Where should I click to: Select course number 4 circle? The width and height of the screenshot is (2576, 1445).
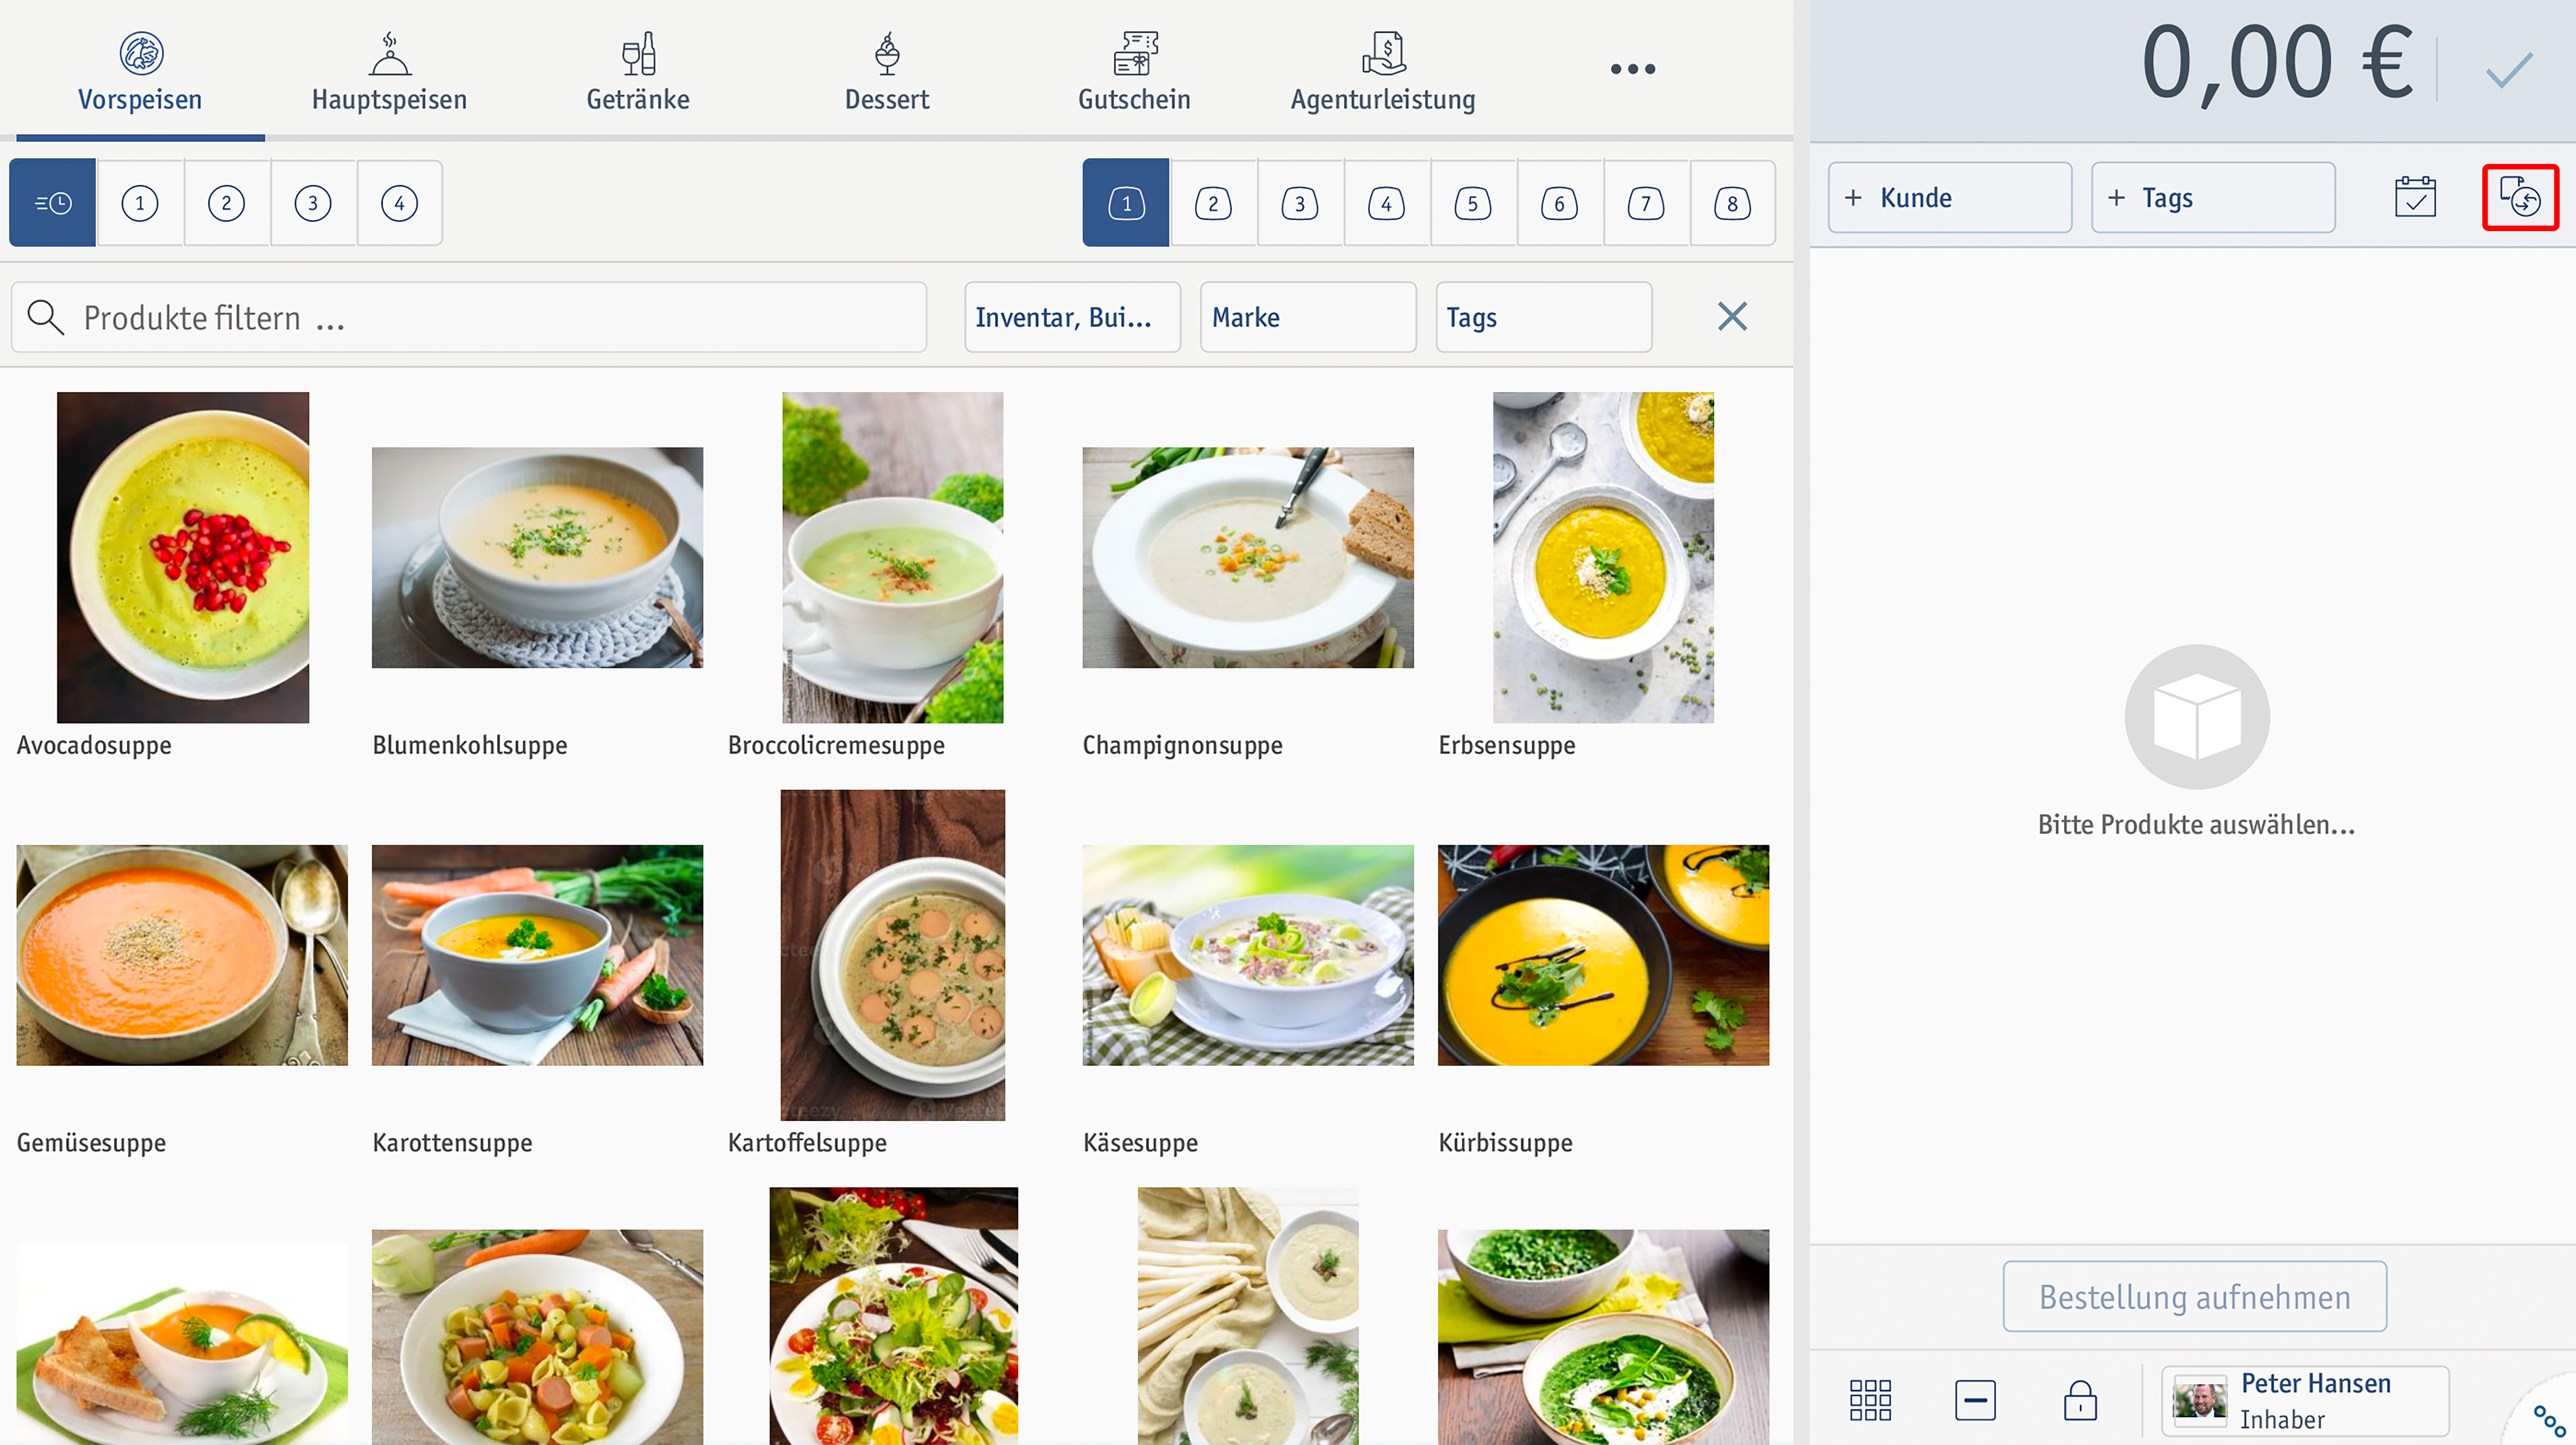[399, 203]
